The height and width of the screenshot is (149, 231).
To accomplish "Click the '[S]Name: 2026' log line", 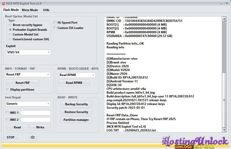I will [117, 74].
